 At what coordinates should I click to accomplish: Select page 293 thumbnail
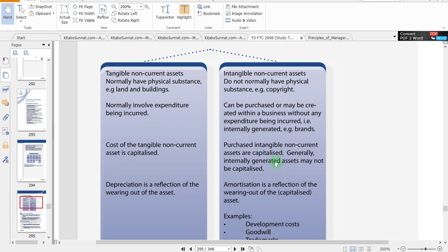coord(31,110)
